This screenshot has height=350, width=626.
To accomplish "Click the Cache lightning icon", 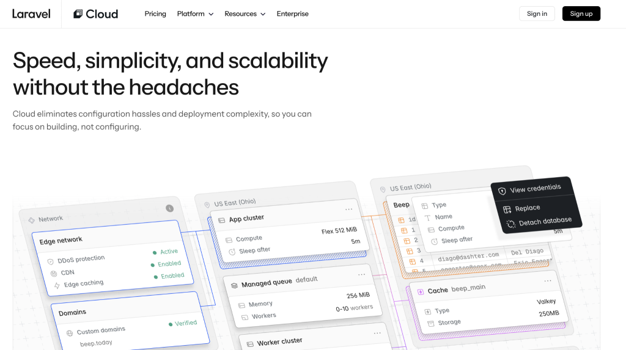I will coord(421,292).
